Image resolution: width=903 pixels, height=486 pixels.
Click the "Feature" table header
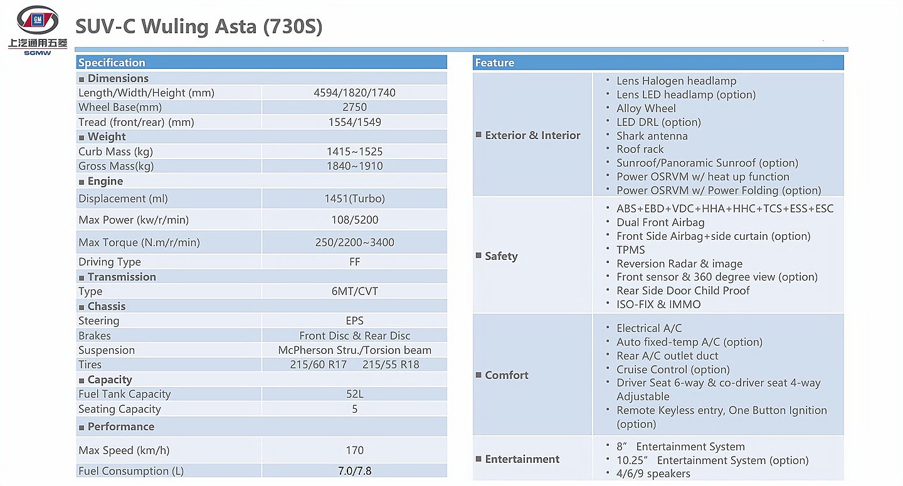[658, 63]
